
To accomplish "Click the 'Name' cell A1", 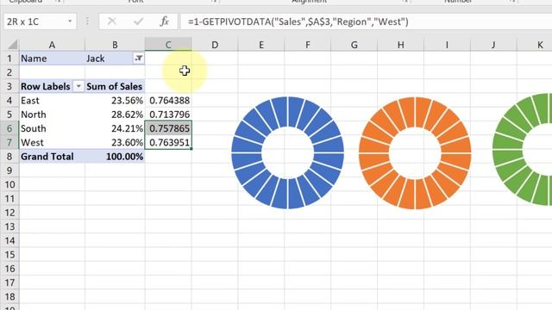I will (x=52, y=59).
